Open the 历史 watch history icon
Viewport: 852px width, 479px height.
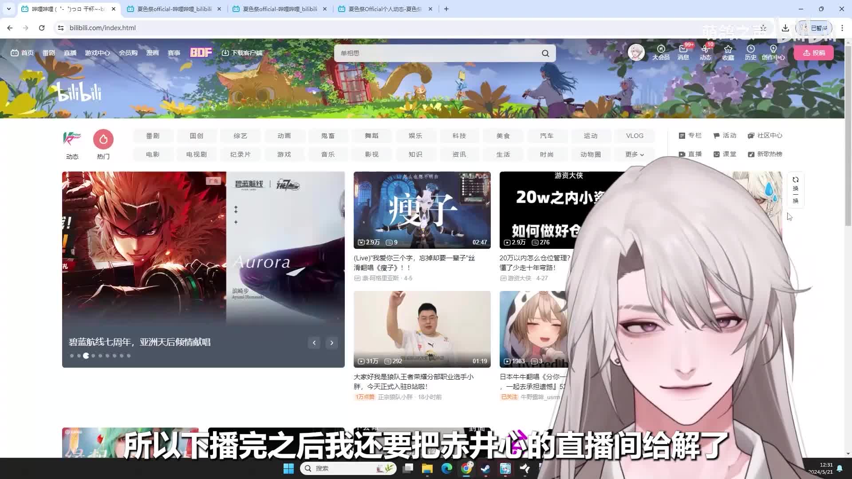click(750, 52)
